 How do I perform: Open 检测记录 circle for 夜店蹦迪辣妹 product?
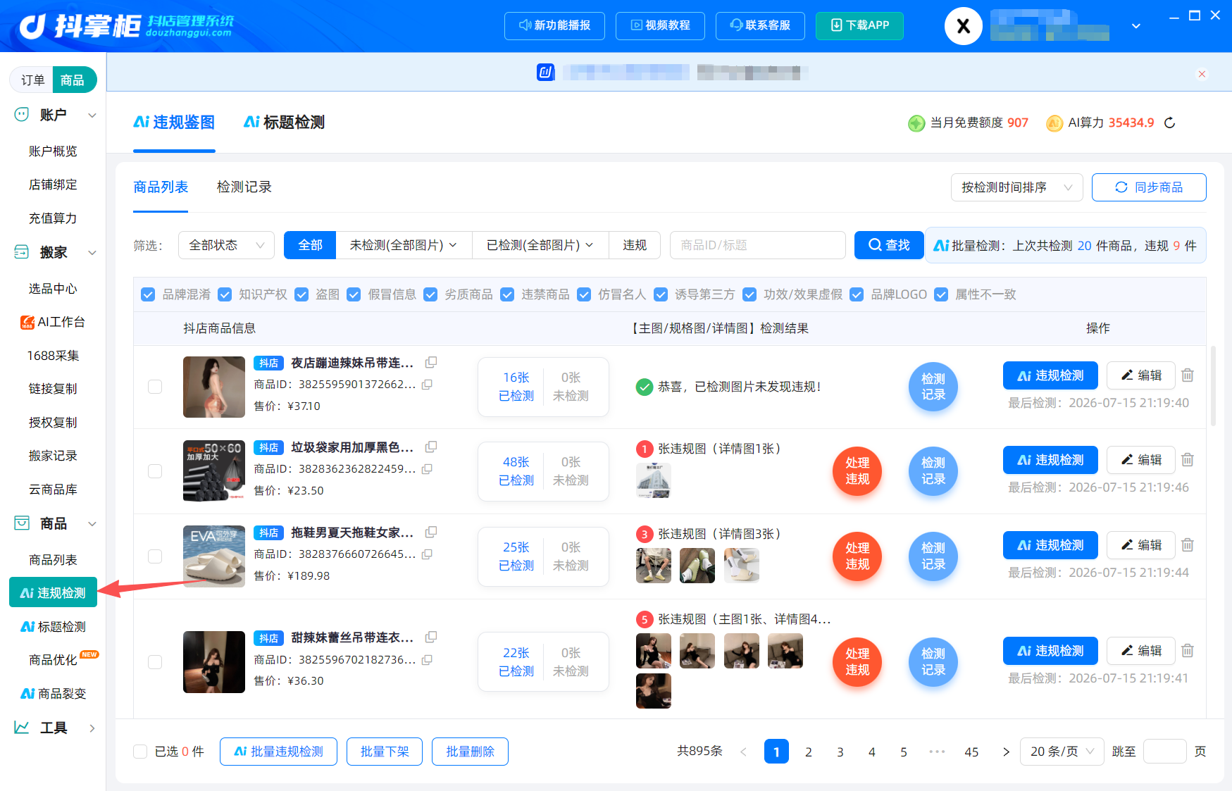pos(933,387)
